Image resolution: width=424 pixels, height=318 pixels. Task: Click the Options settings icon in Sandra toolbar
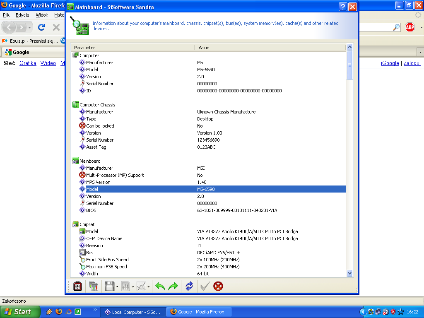[77, 286]
